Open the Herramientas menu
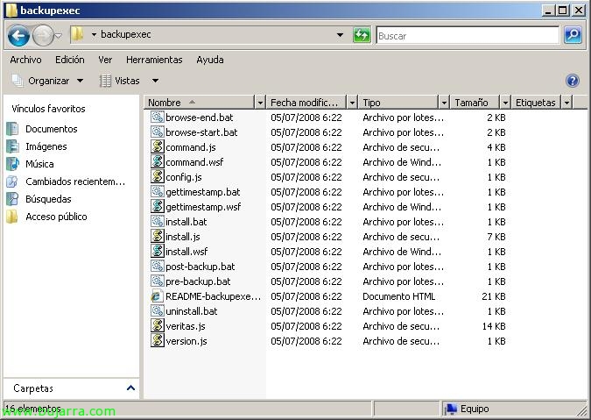The width and height of the screenshot is (591, 420). (x=154, y=60)
